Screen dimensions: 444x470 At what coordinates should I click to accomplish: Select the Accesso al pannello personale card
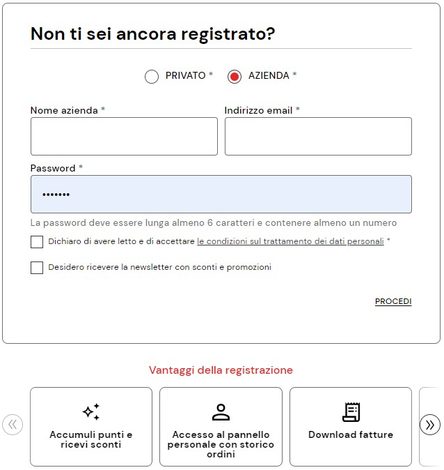click(221, 427)
